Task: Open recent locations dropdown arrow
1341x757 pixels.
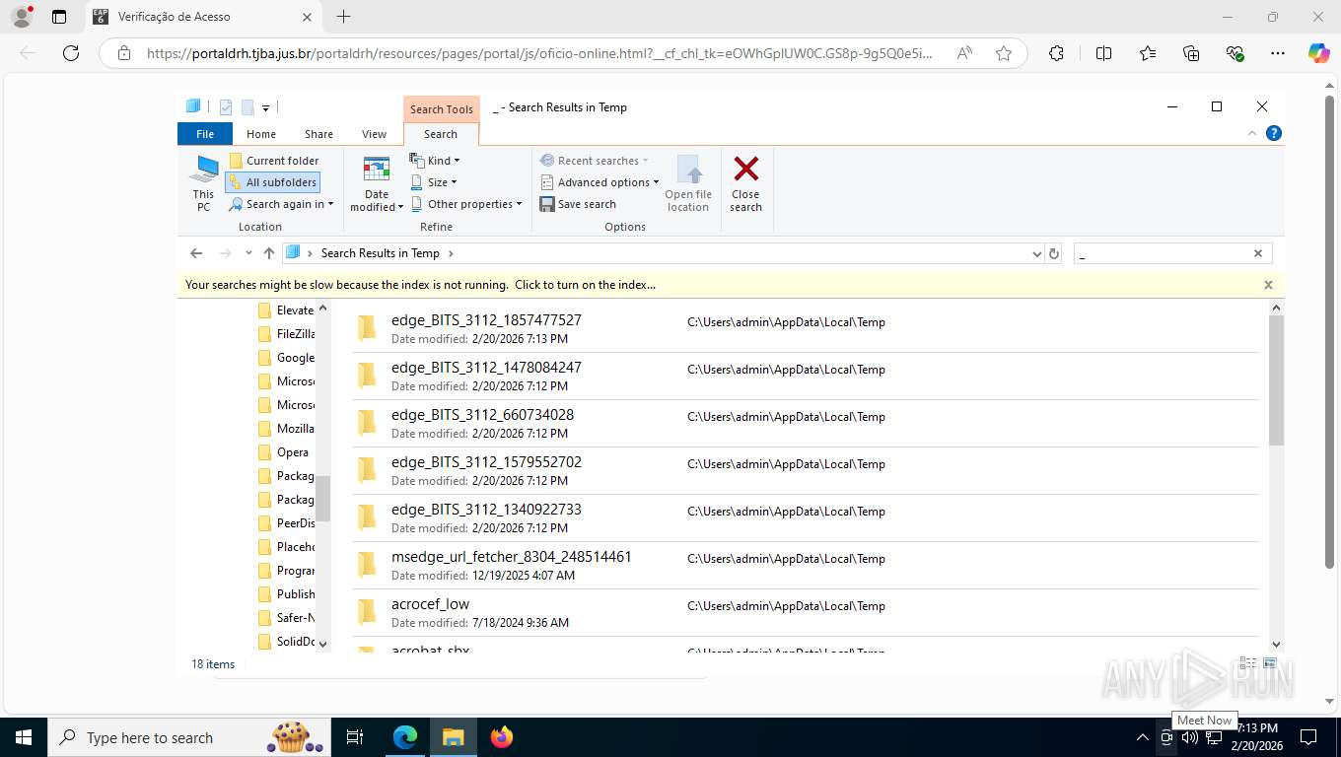Action: tap(247, 253)
